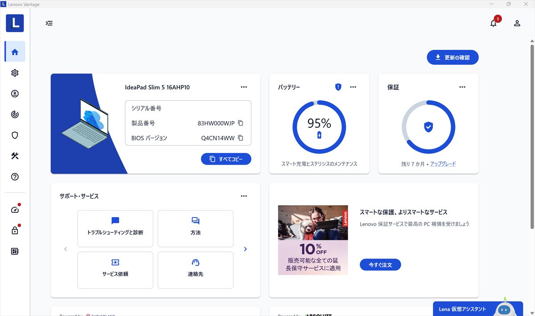Open the 方法 how-to tile
Viewport: 535px width, 316px height.
tap(196, 228)
